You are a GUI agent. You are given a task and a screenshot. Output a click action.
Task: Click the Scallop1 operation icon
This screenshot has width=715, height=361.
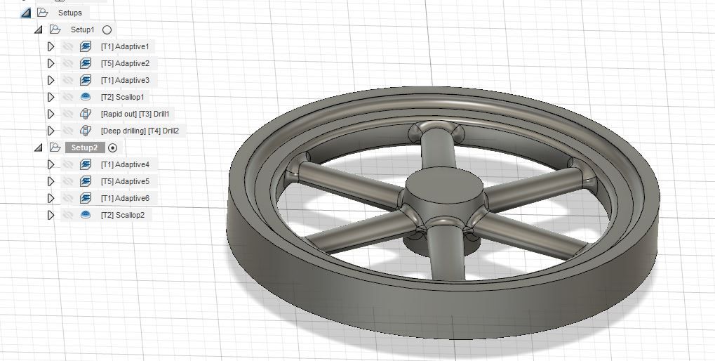tap(86, 97)
